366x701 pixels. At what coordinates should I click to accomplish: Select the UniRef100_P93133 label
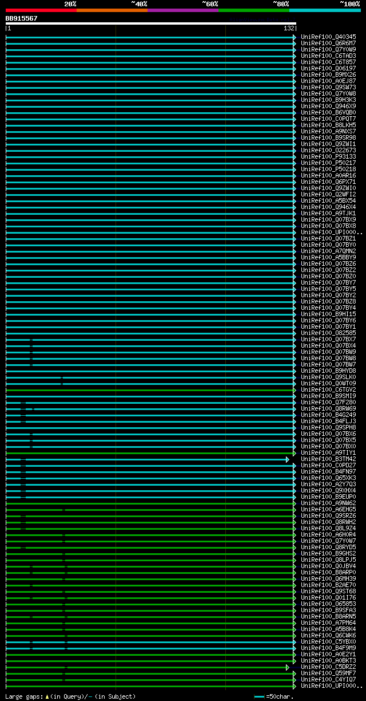[329, 156]
